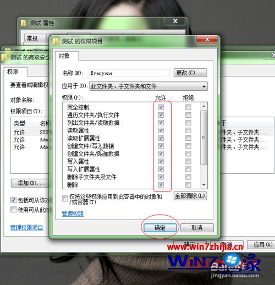Check Deny for 写入扩展属性
275x285 pixels.
[x=188, y=169]
